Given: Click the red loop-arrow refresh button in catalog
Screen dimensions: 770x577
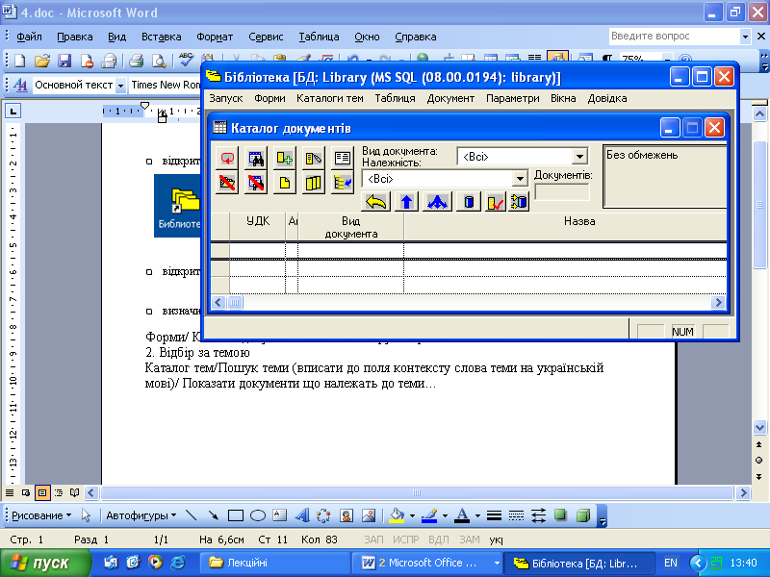Looking at the screenshot, I should pyautogui.click(x=227, y=158).
